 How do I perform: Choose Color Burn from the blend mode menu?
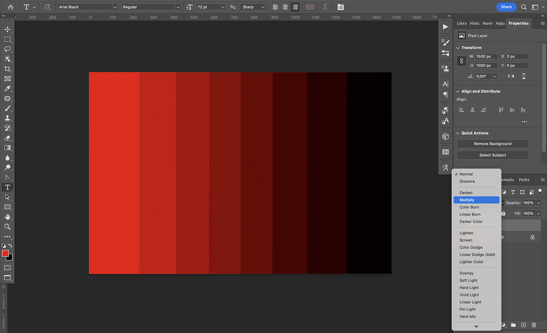point(469,207)
